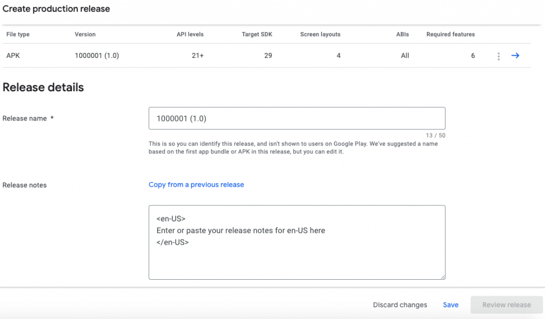Screen dimensions: 545x319
Task: Select the 1000001 (1.0) version cell in the table
Action: click(97, 56)
